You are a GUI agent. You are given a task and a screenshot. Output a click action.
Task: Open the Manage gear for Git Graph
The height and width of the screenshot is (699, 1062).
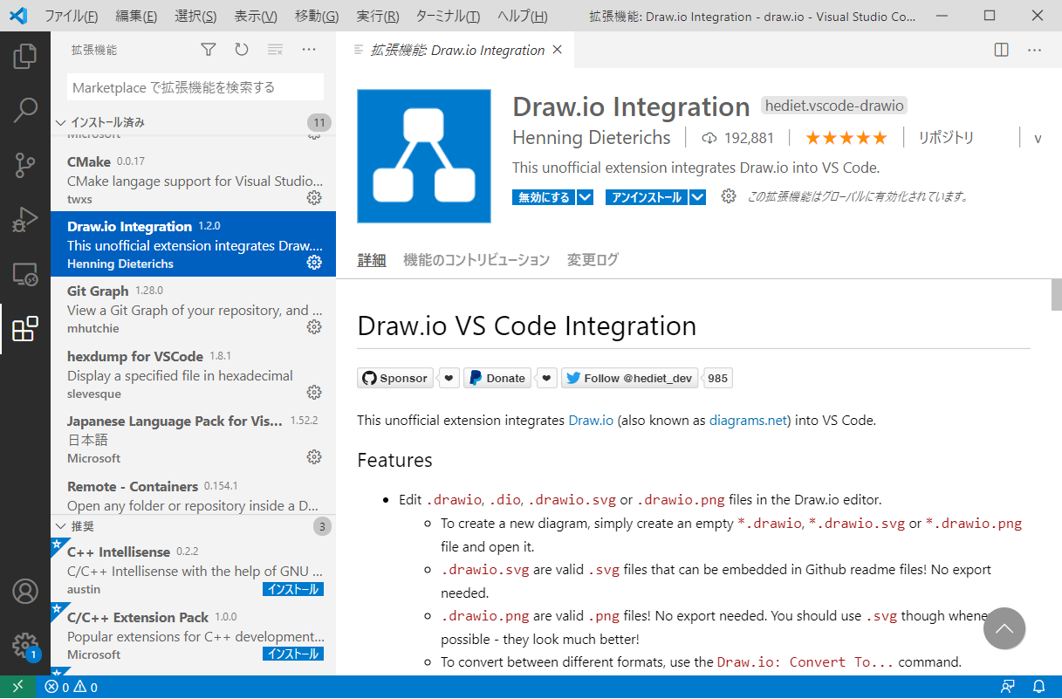pyautogui.click(x=314, y=326)
